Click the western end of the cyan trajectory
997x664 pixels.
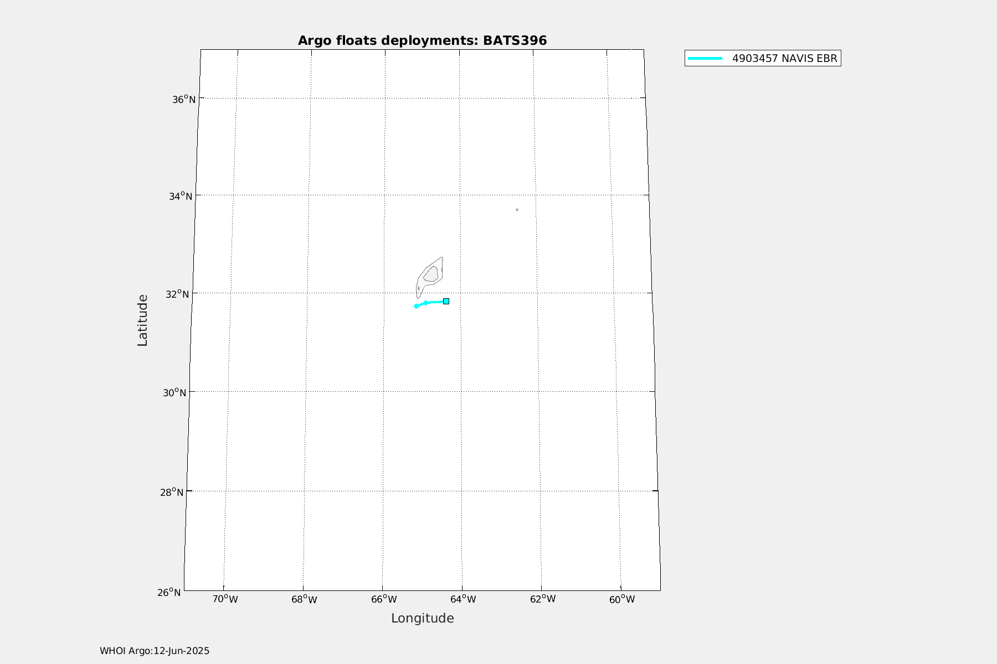click(x=416, y=306)
